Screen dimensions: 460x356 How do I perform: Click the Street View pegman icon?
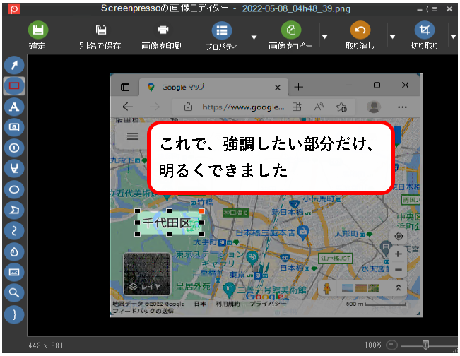pyautogui.click(x=327, y=288)
